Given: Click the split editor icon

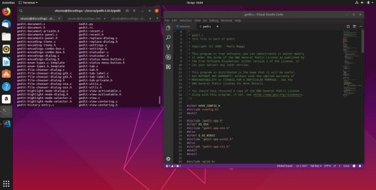Looking at the screenshot, I should click(355, 27).
